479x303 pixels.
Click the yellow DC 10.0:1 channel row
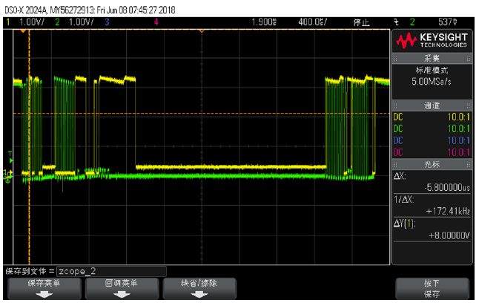click(432, 117)
